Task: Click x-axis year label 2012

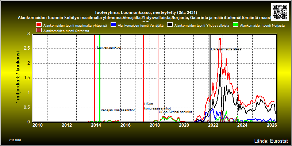Action: [67, 125]
